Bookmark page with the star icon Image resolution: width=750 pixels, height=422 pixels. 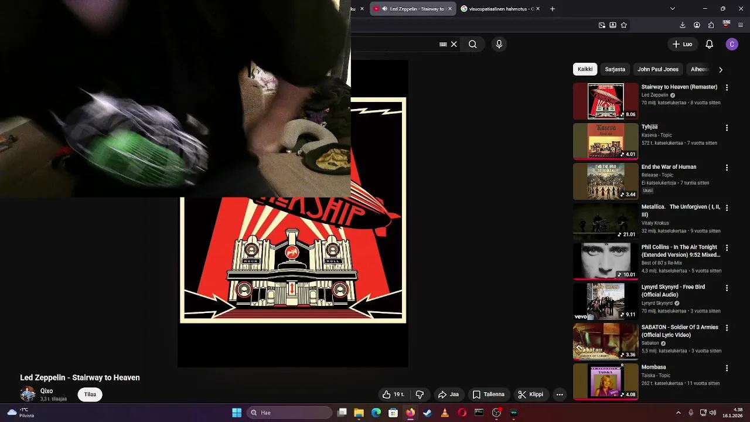coord(623,25)
